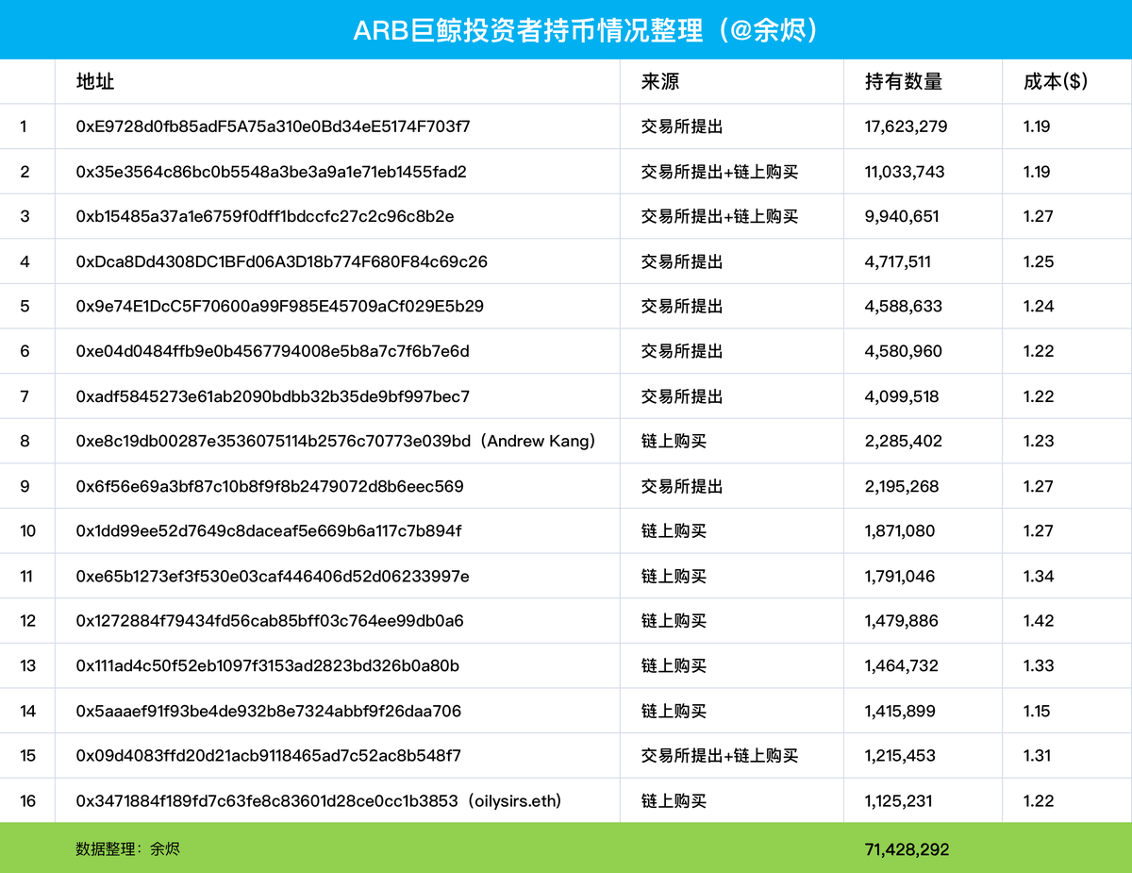
Task: Click source "链上购买" in row 8
Action: point(674,441)
